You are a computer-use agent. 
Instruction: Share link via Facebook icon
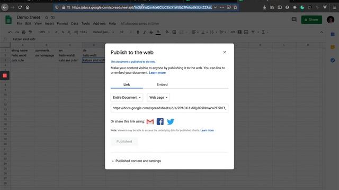coord(160,121)
